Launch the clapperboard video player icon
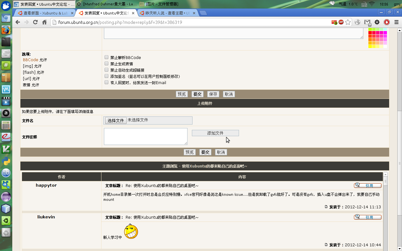The height and width of the screenshot is (251, 402). click(6, 101)
